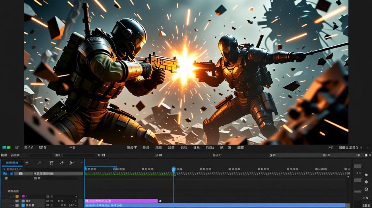
Task: Select the arrow-shaped tool icon left of the cart icon
Action: (39, 163)
